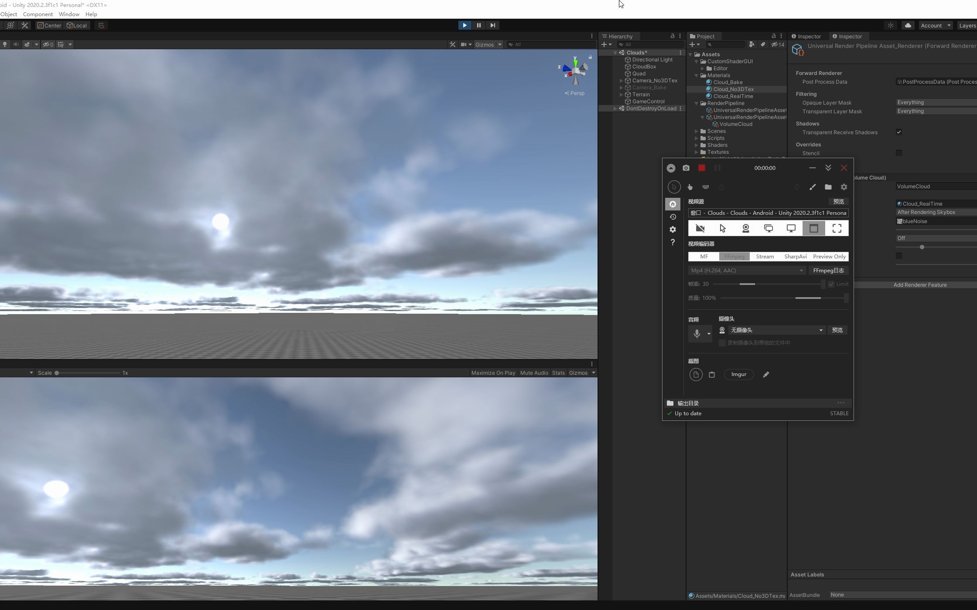977x610 pixels.
Task: Open the Window menu in Unity
Action: click(68, 14)
